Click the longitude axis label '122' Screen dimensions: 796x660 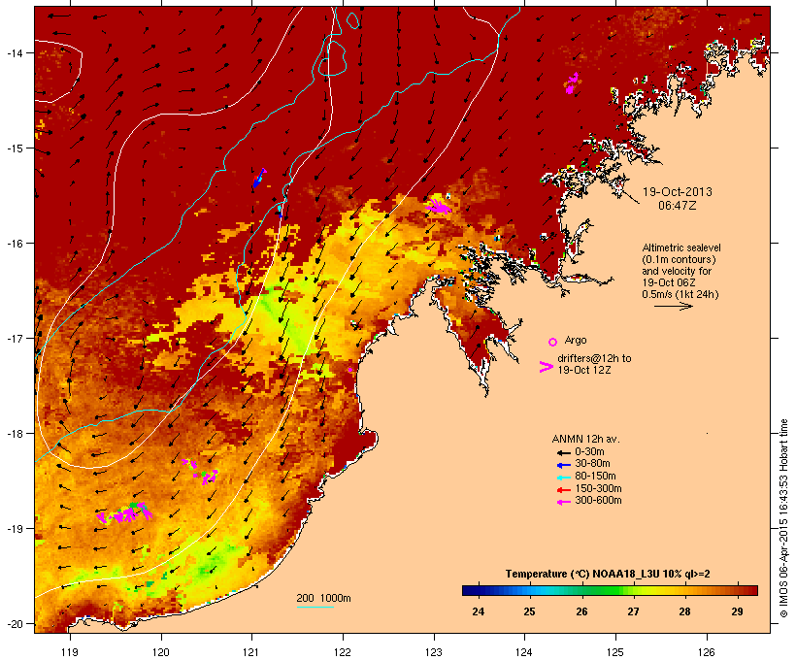pos(343,652)
